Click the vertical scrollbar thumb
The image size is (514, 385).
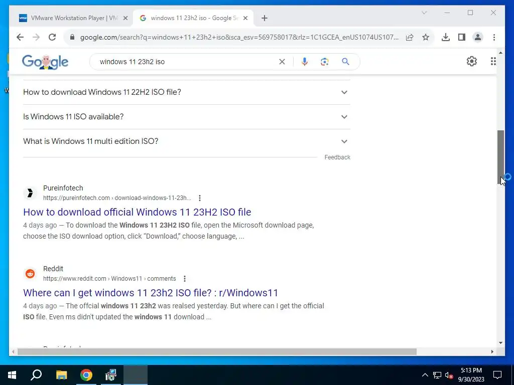click(500, 157)
